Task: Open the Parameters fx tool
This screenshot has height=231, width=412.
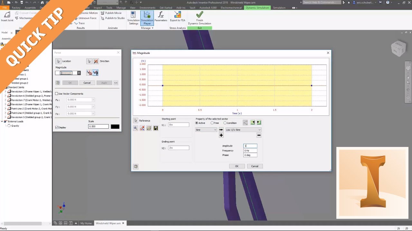Action: [x=161, y=17]
